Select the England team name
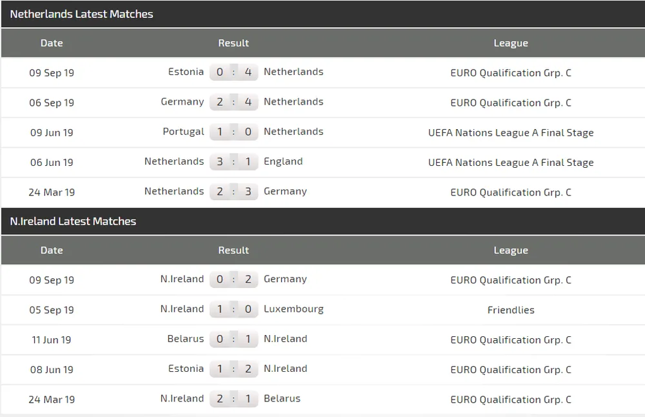 tap(283, 161)
